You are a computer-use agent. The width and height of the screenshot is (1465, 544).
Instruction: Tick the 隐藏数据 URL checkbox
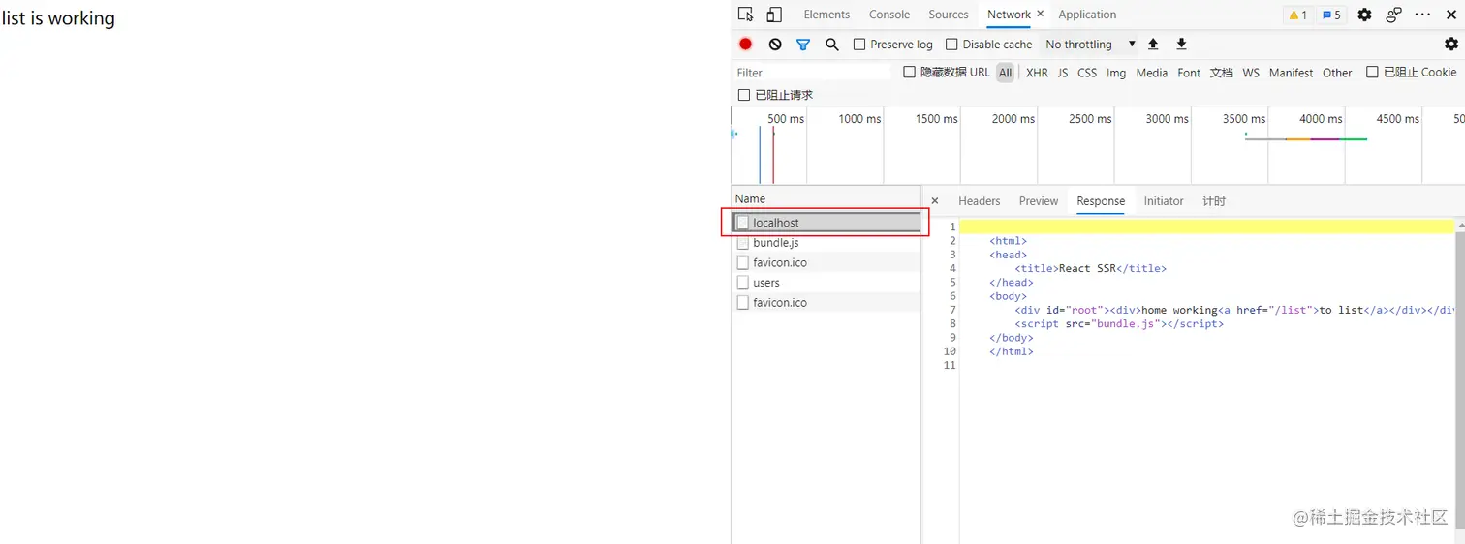909,72
